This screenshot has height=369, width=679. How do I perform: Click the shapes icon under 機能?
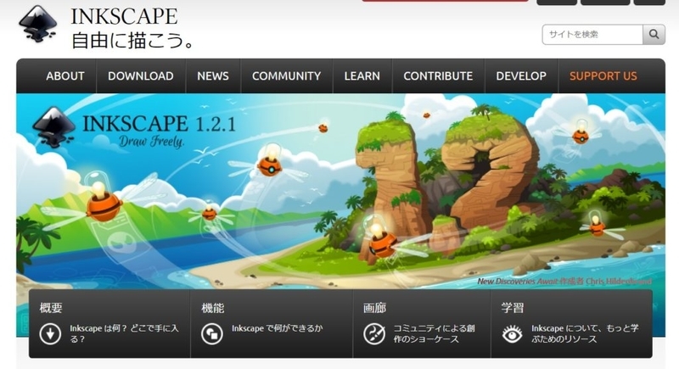point(212,334)
